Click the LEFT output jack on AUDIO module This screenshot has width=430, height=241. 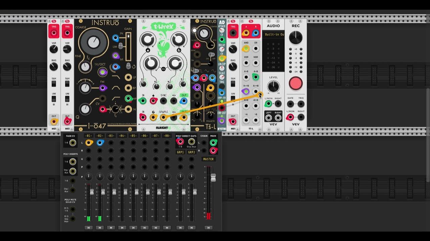268,118
